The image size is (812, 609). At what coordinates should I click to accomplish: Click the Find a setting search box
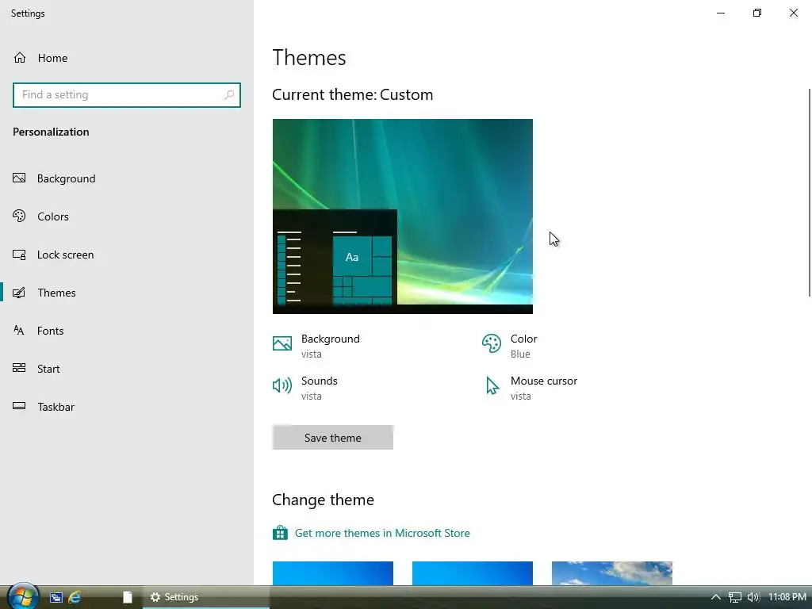(127, 95)
